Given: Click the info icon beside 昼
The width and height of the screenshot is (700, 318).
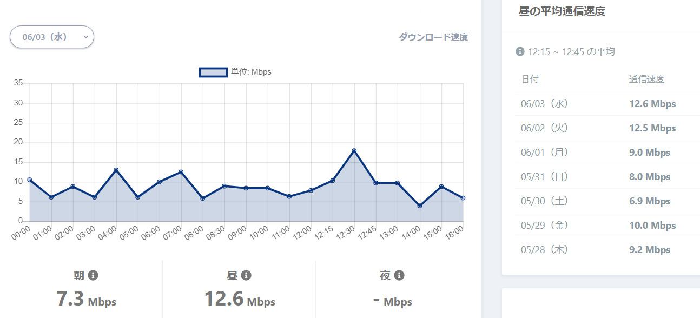Looking at the screenshot, I should click(246, 276).
